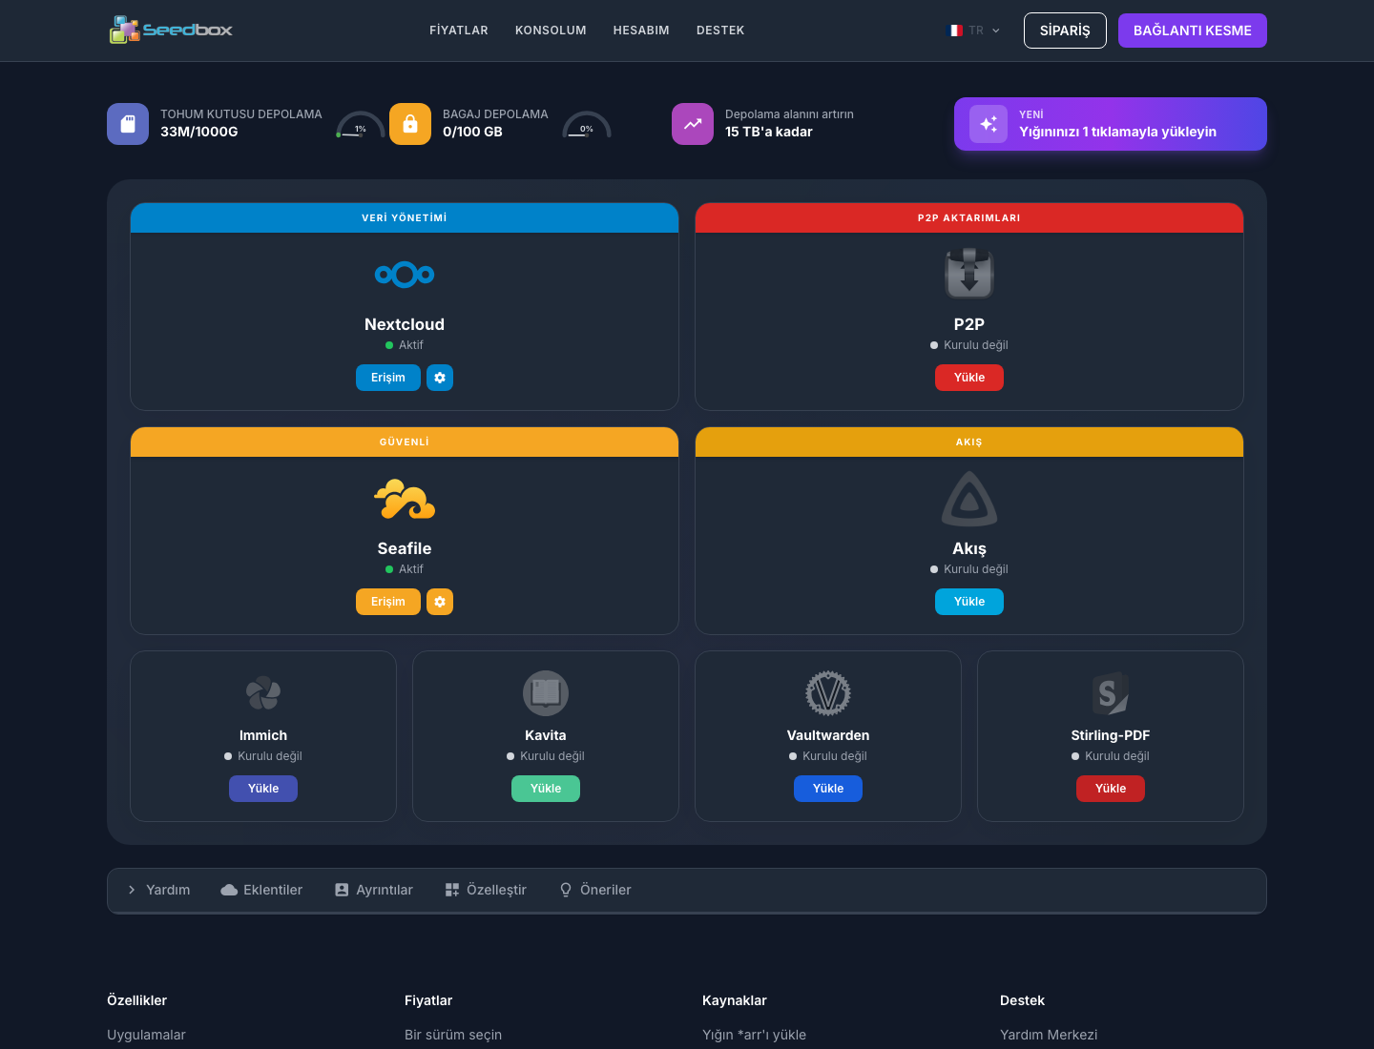Open the KONSOLUM menu

[551, 31]
